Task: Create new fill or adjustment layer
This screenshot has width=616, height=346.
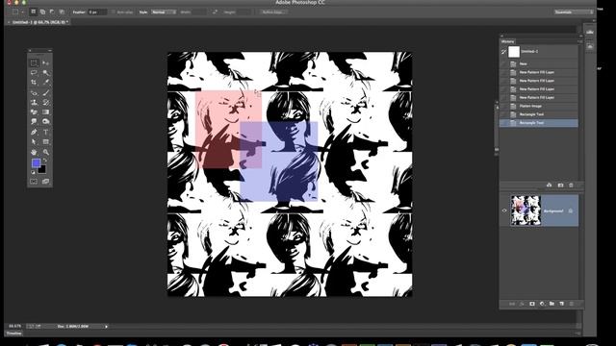Action: [542, 304]
